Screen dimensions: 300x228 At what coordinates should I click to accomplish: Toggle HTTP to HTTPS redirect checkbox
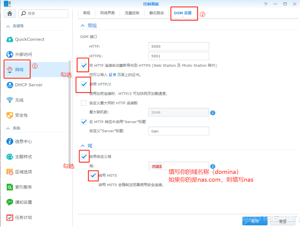coord(84,65)
